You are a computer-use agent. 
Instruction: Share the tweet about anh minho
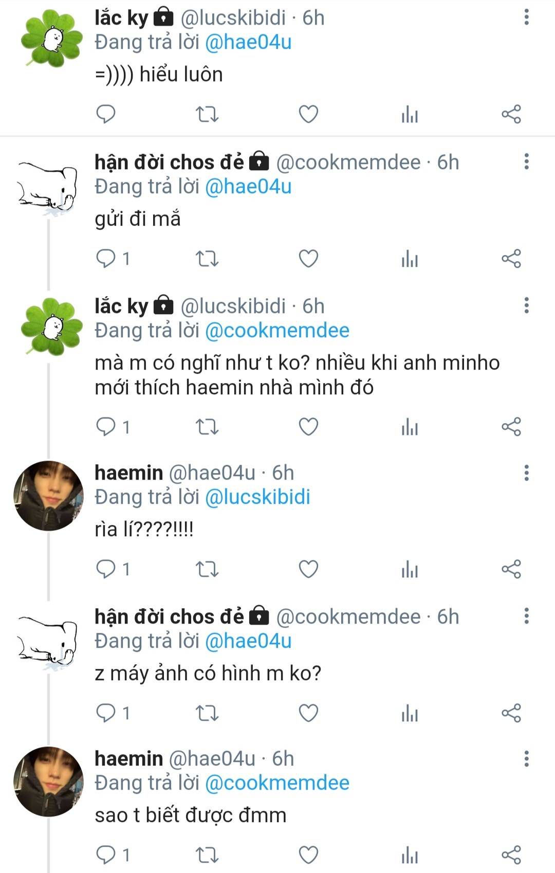point(511,427)
